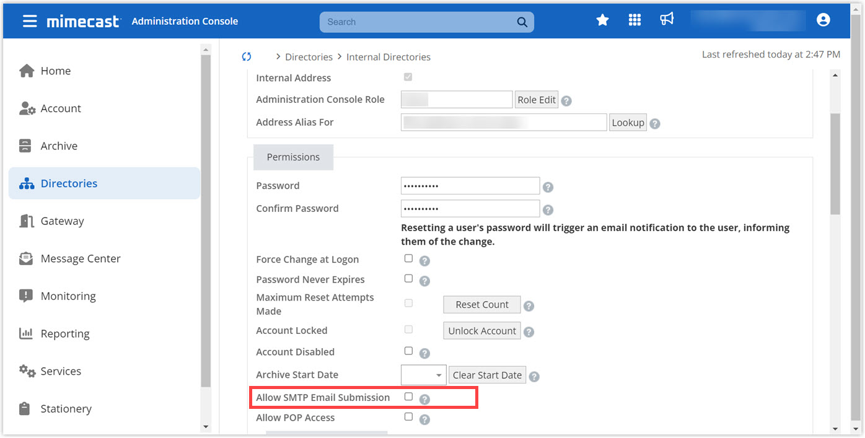
Task: Check the Password Never Expires box
Action: click(408, 279)
